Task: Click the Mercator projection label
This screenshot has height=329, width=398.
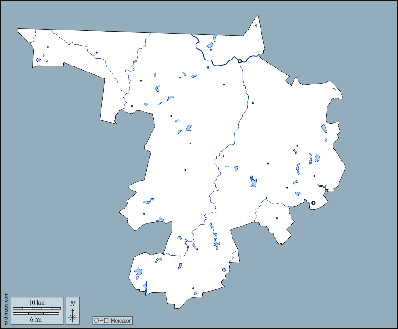Action: tap(121, 321)
